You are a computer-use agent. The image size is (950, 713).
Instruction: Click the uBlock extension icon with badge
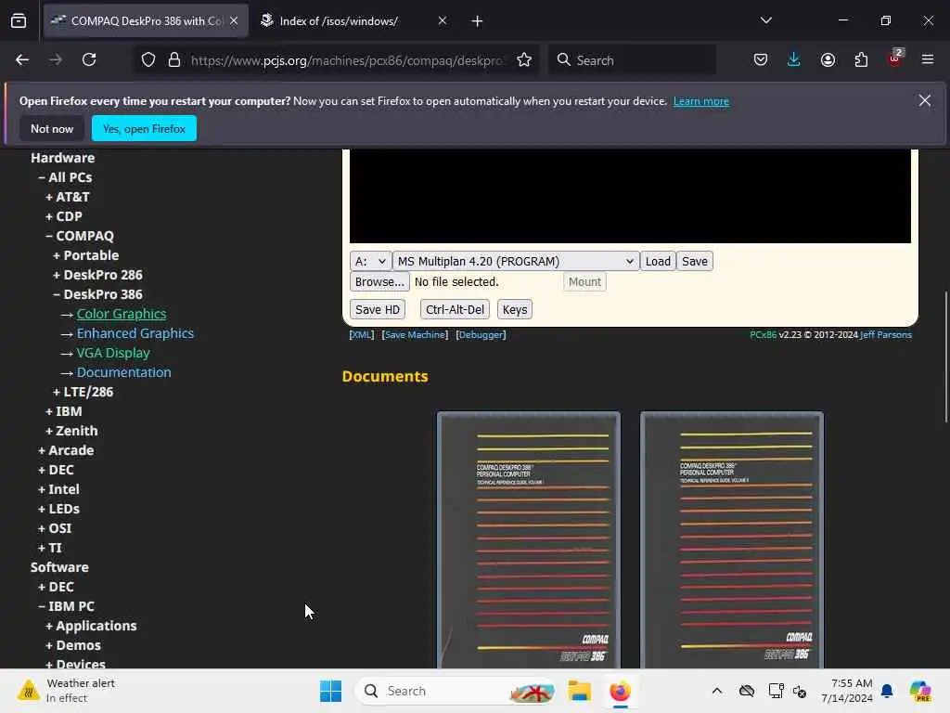(x=895, y=58)
